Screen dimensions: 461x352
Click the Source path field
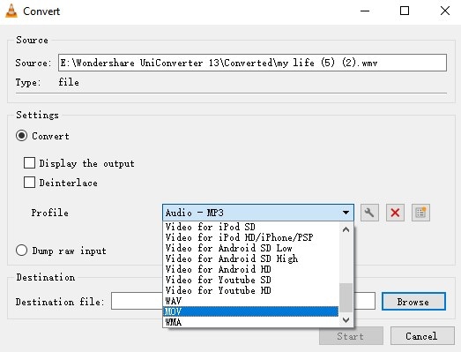click(253, 63)
